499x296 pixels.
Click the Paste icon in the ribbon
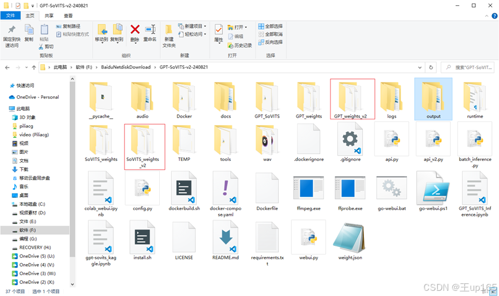(x=44, y=33)
